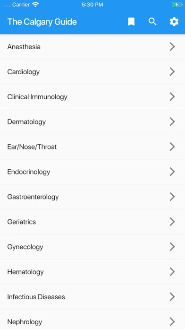Image resolution: width=185 pixels, height=329 pixels.
Task: Click chevron beside Hematology
Action: coord(172,272)
